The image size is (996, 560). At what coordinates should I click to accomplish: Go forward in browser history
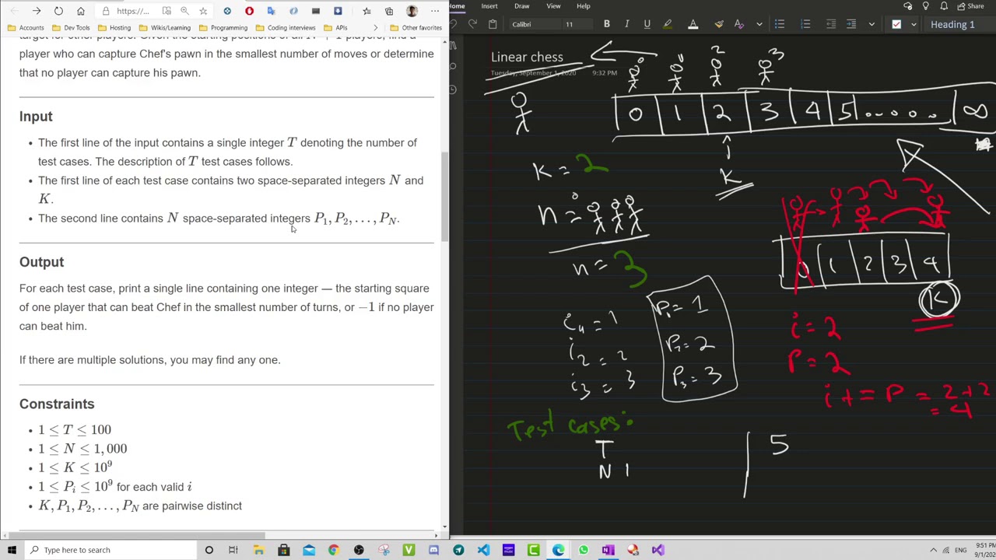point(37,11)
